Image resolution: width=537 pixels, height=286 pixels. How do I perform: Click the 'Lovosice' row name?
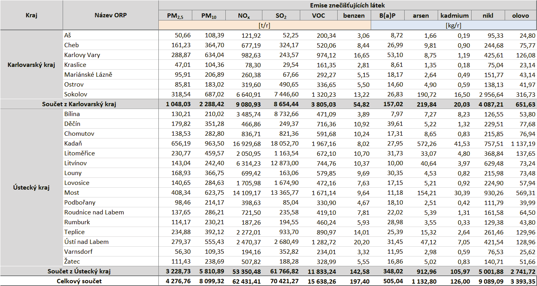tap(76, 183)
